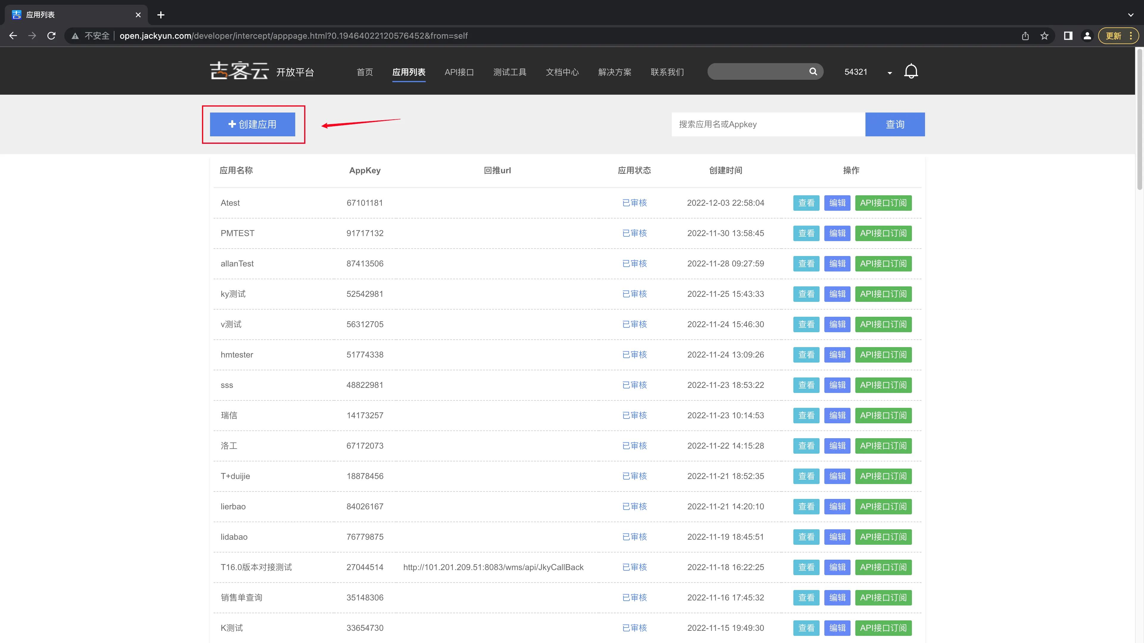
Task: Click 查看 for the ky测试 app
Action: [806, 294]
